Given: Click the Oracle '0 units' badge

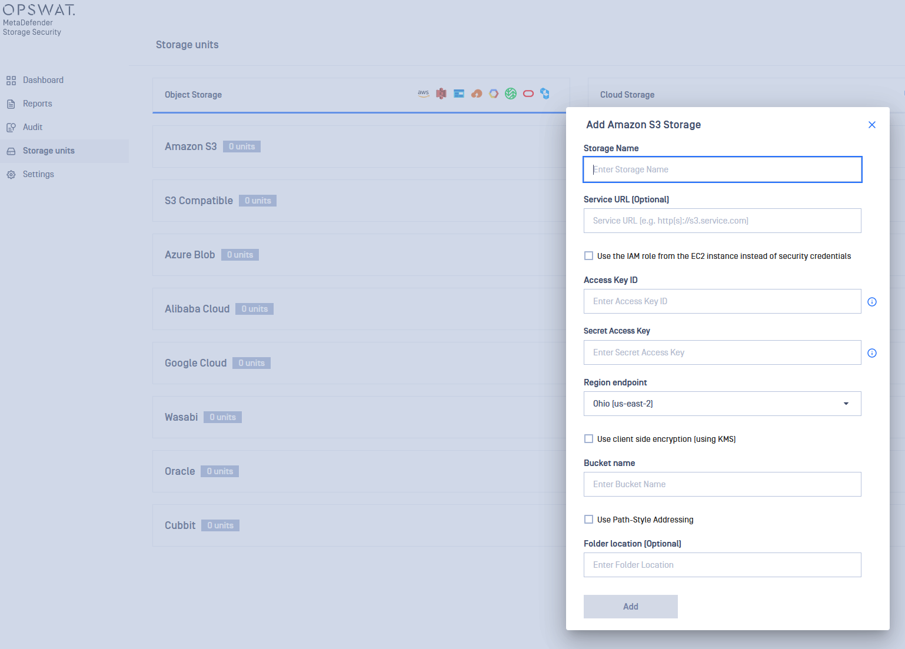Looking at the screenshot, I should [220, 471].
